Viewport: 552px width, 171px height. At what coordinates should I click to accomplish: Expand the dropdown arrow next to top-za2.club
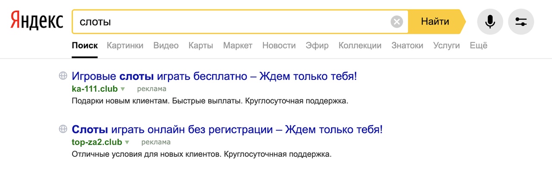click(127, 142)
